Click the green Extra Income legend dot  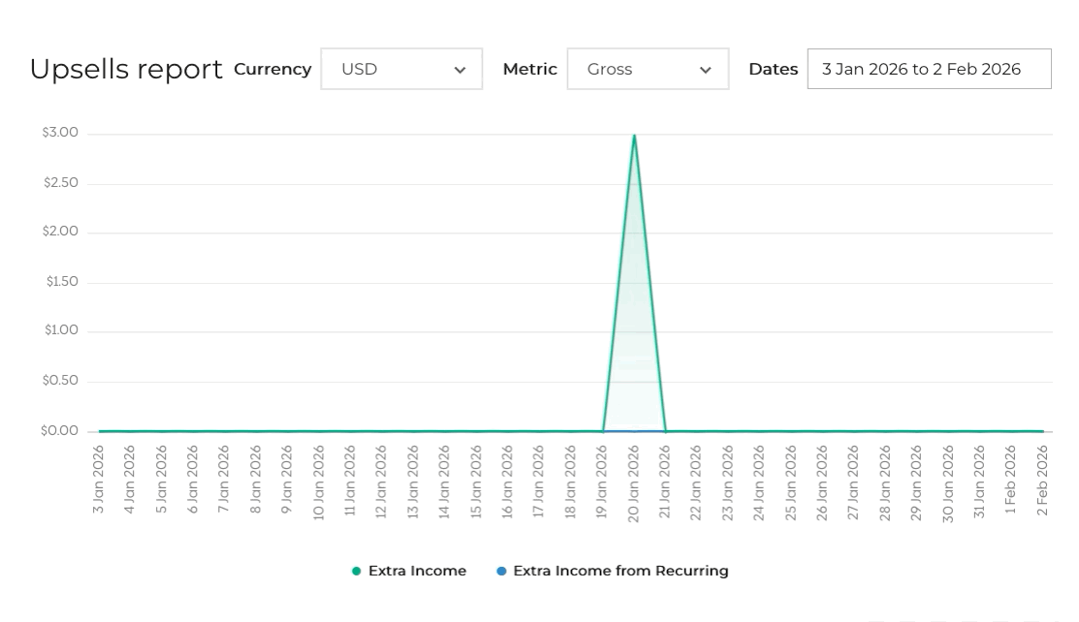357,572
